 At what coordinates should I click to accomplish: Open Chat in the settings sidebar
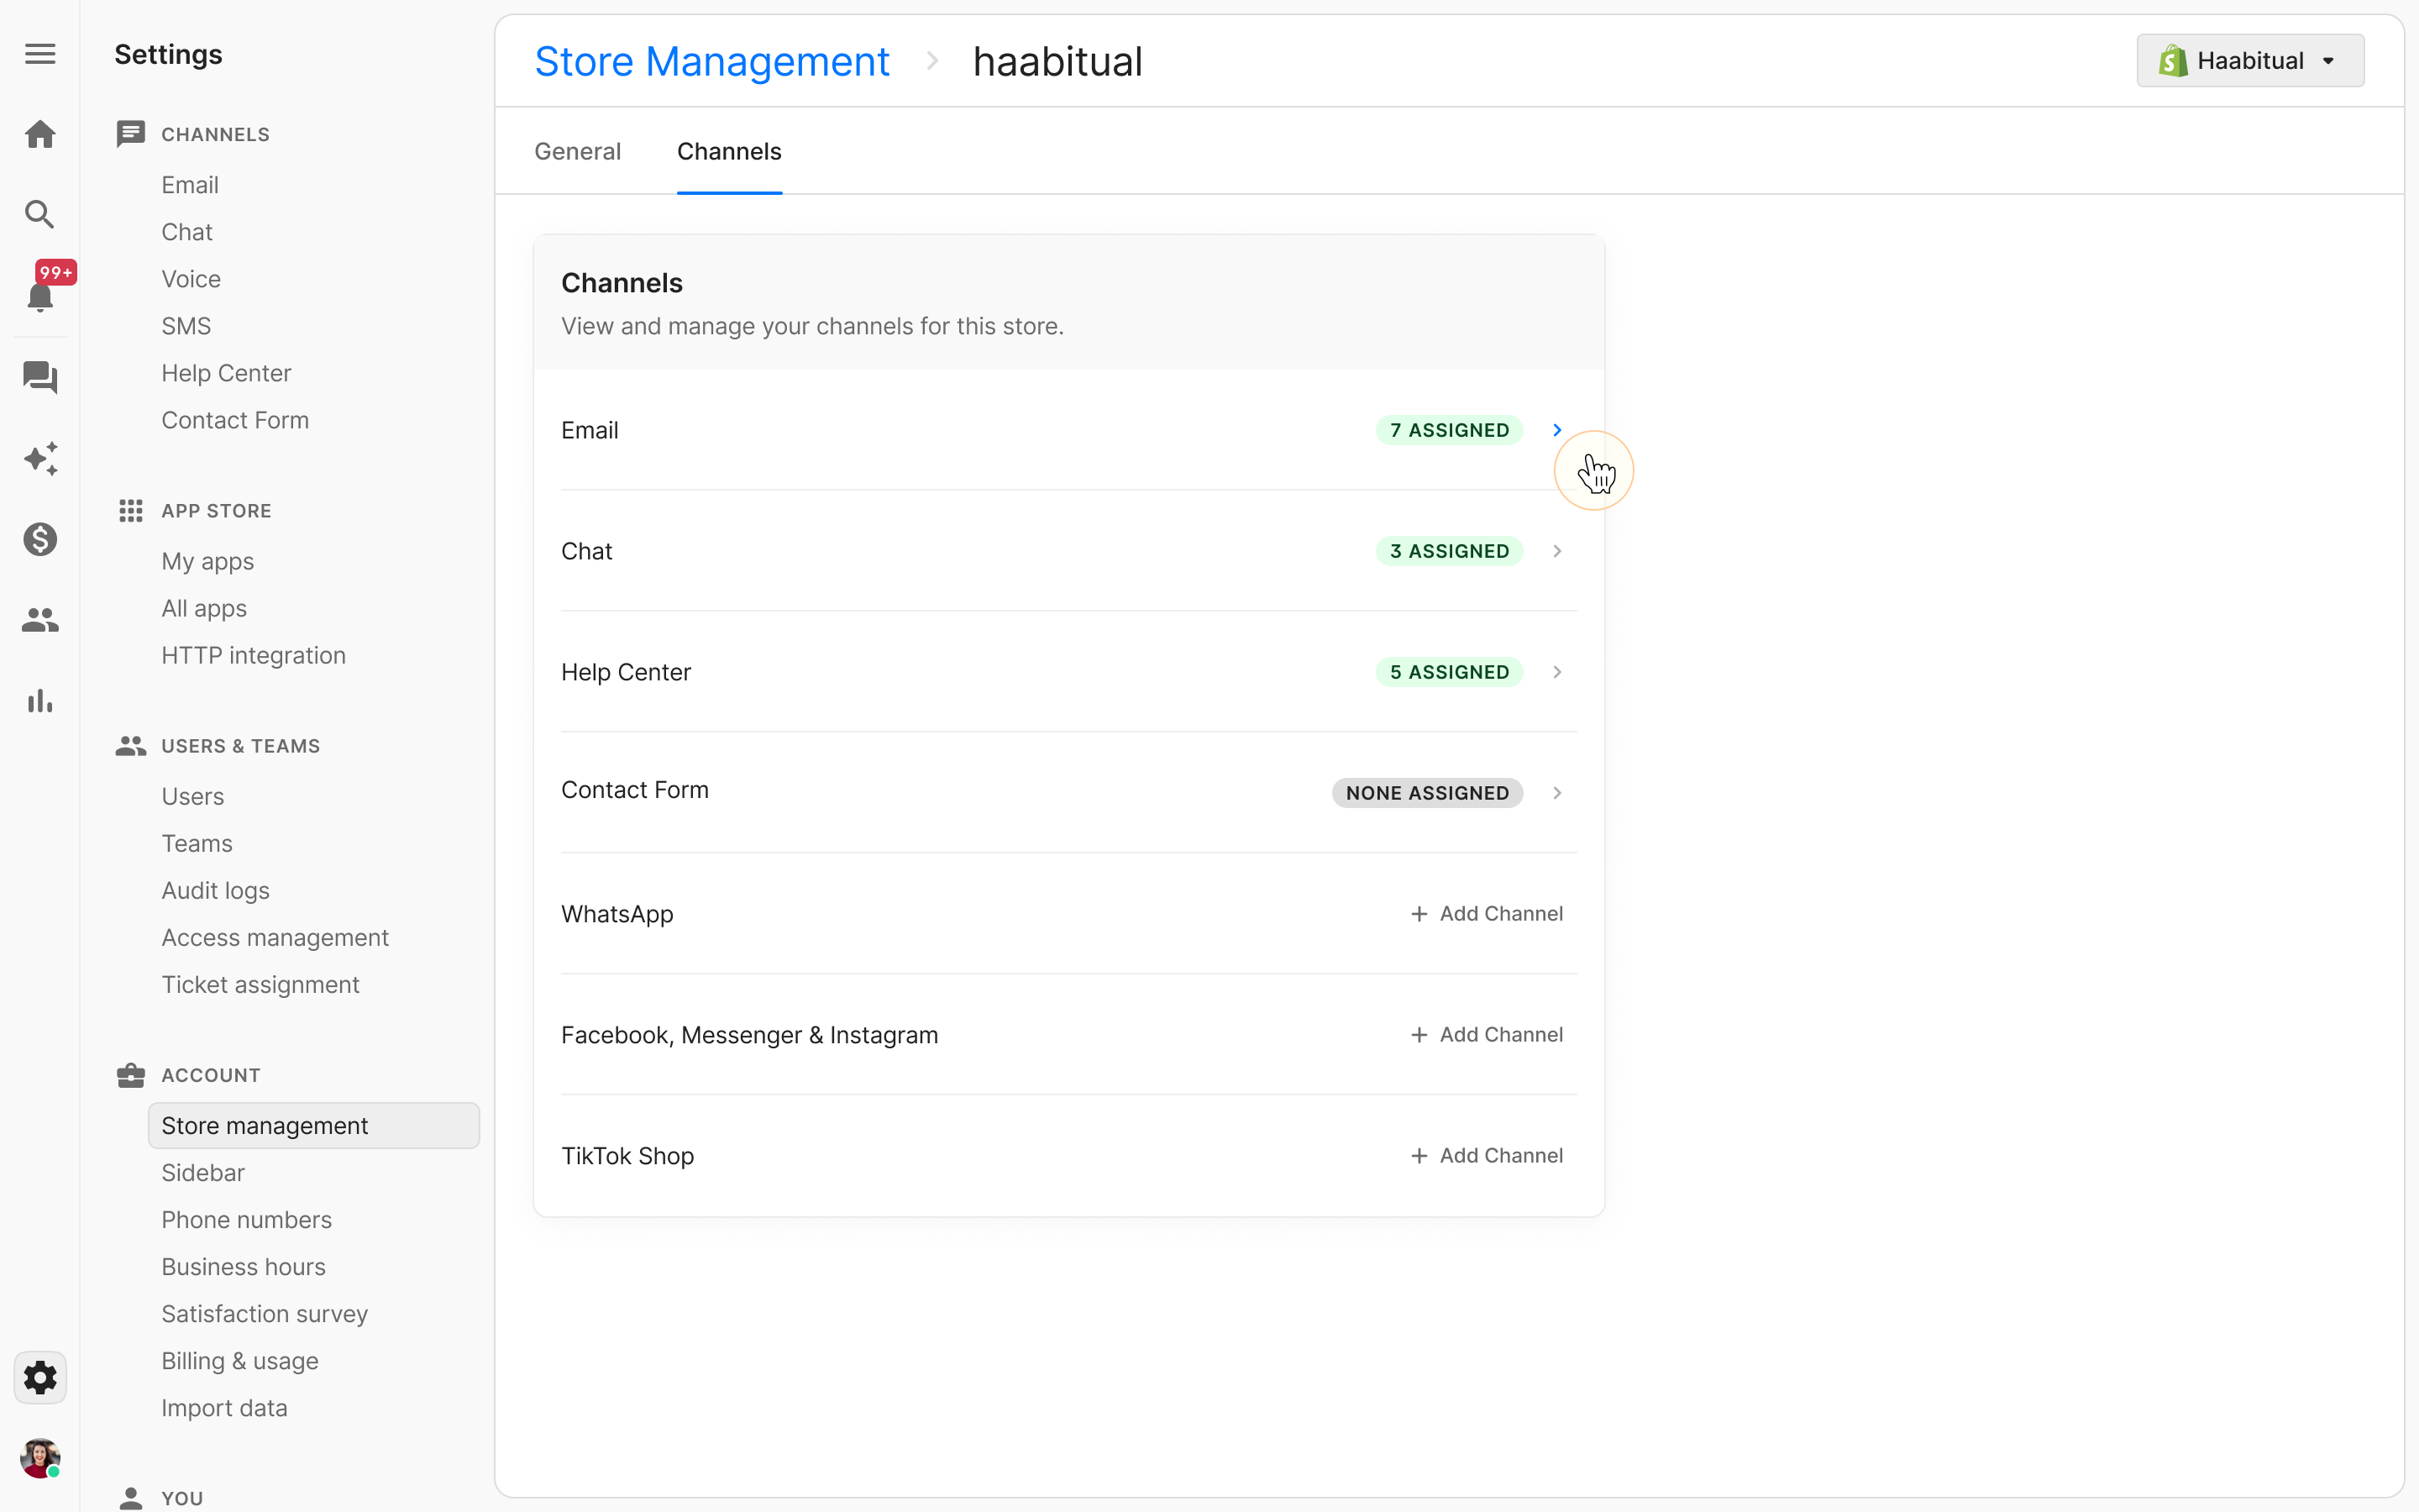click(187, 232)
